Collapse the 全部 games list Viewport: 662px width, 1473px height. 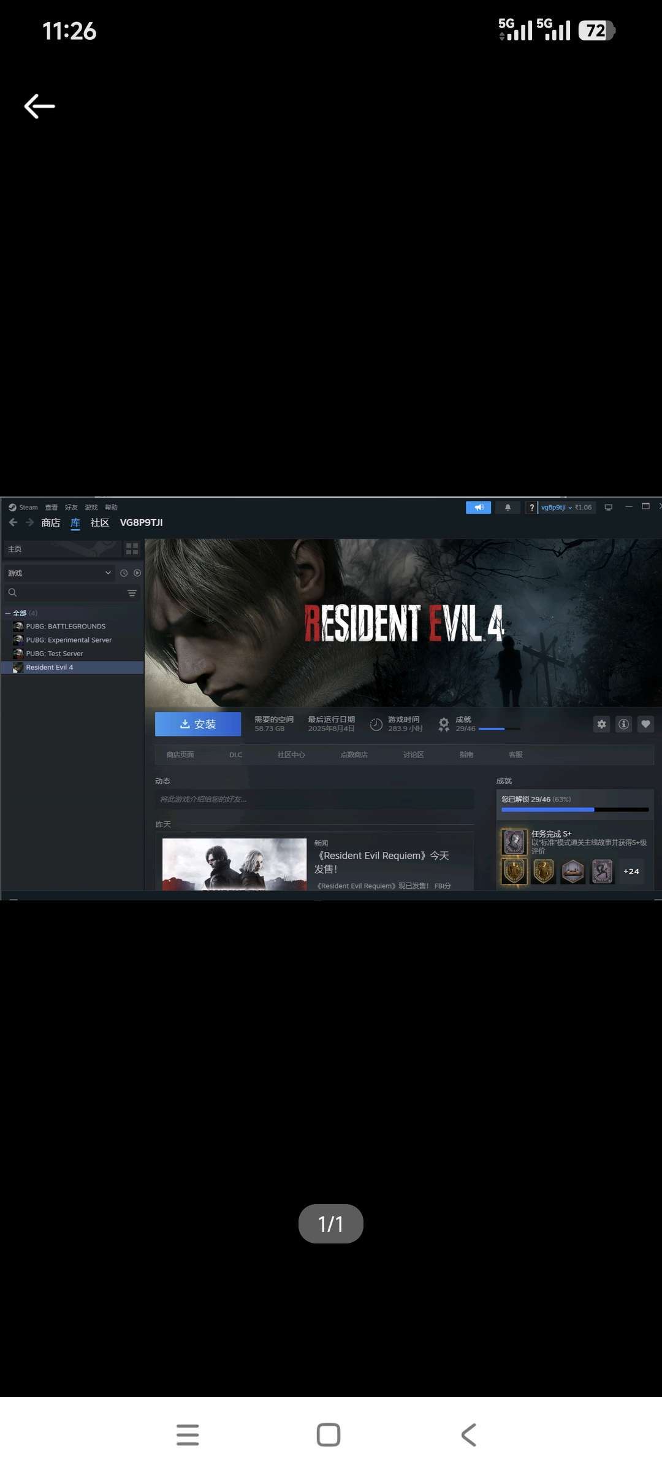click(8, 613)
